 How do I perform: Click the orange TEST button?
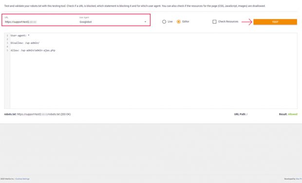click(x=275, y=22)
